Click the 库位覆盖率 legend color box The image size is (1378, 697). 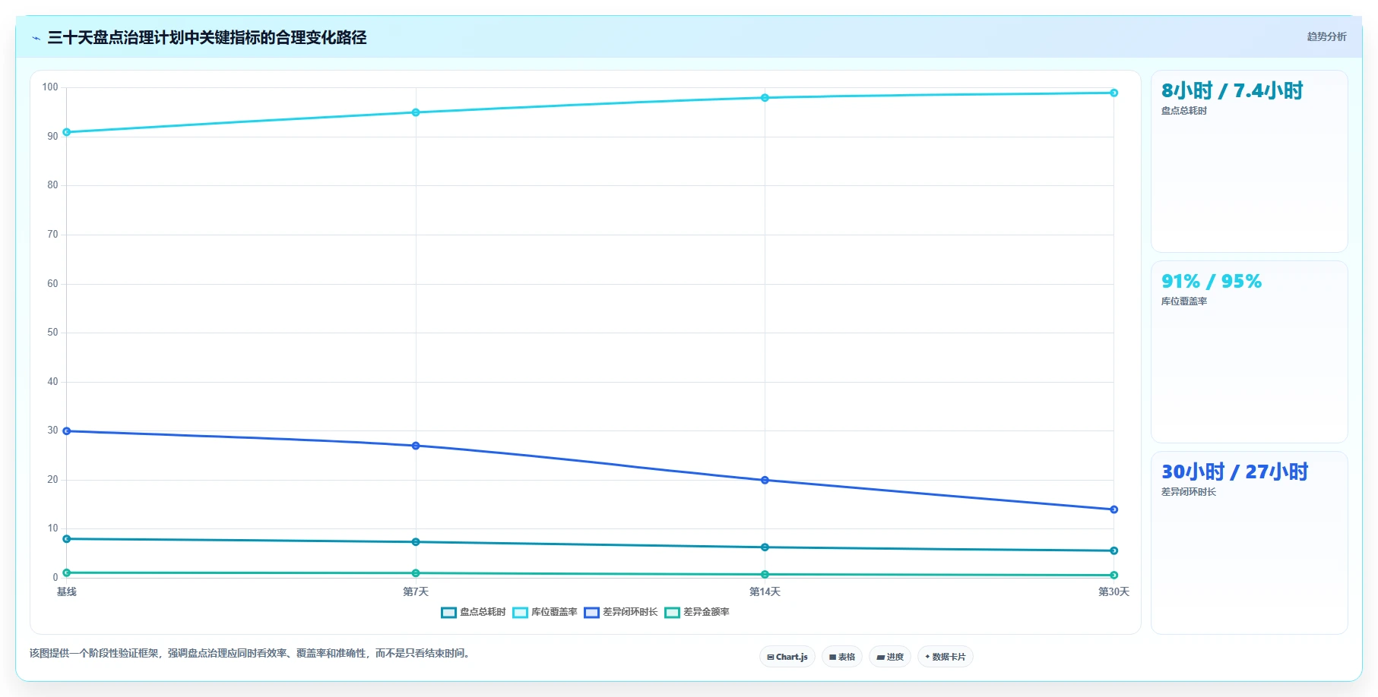click(520, 613)
